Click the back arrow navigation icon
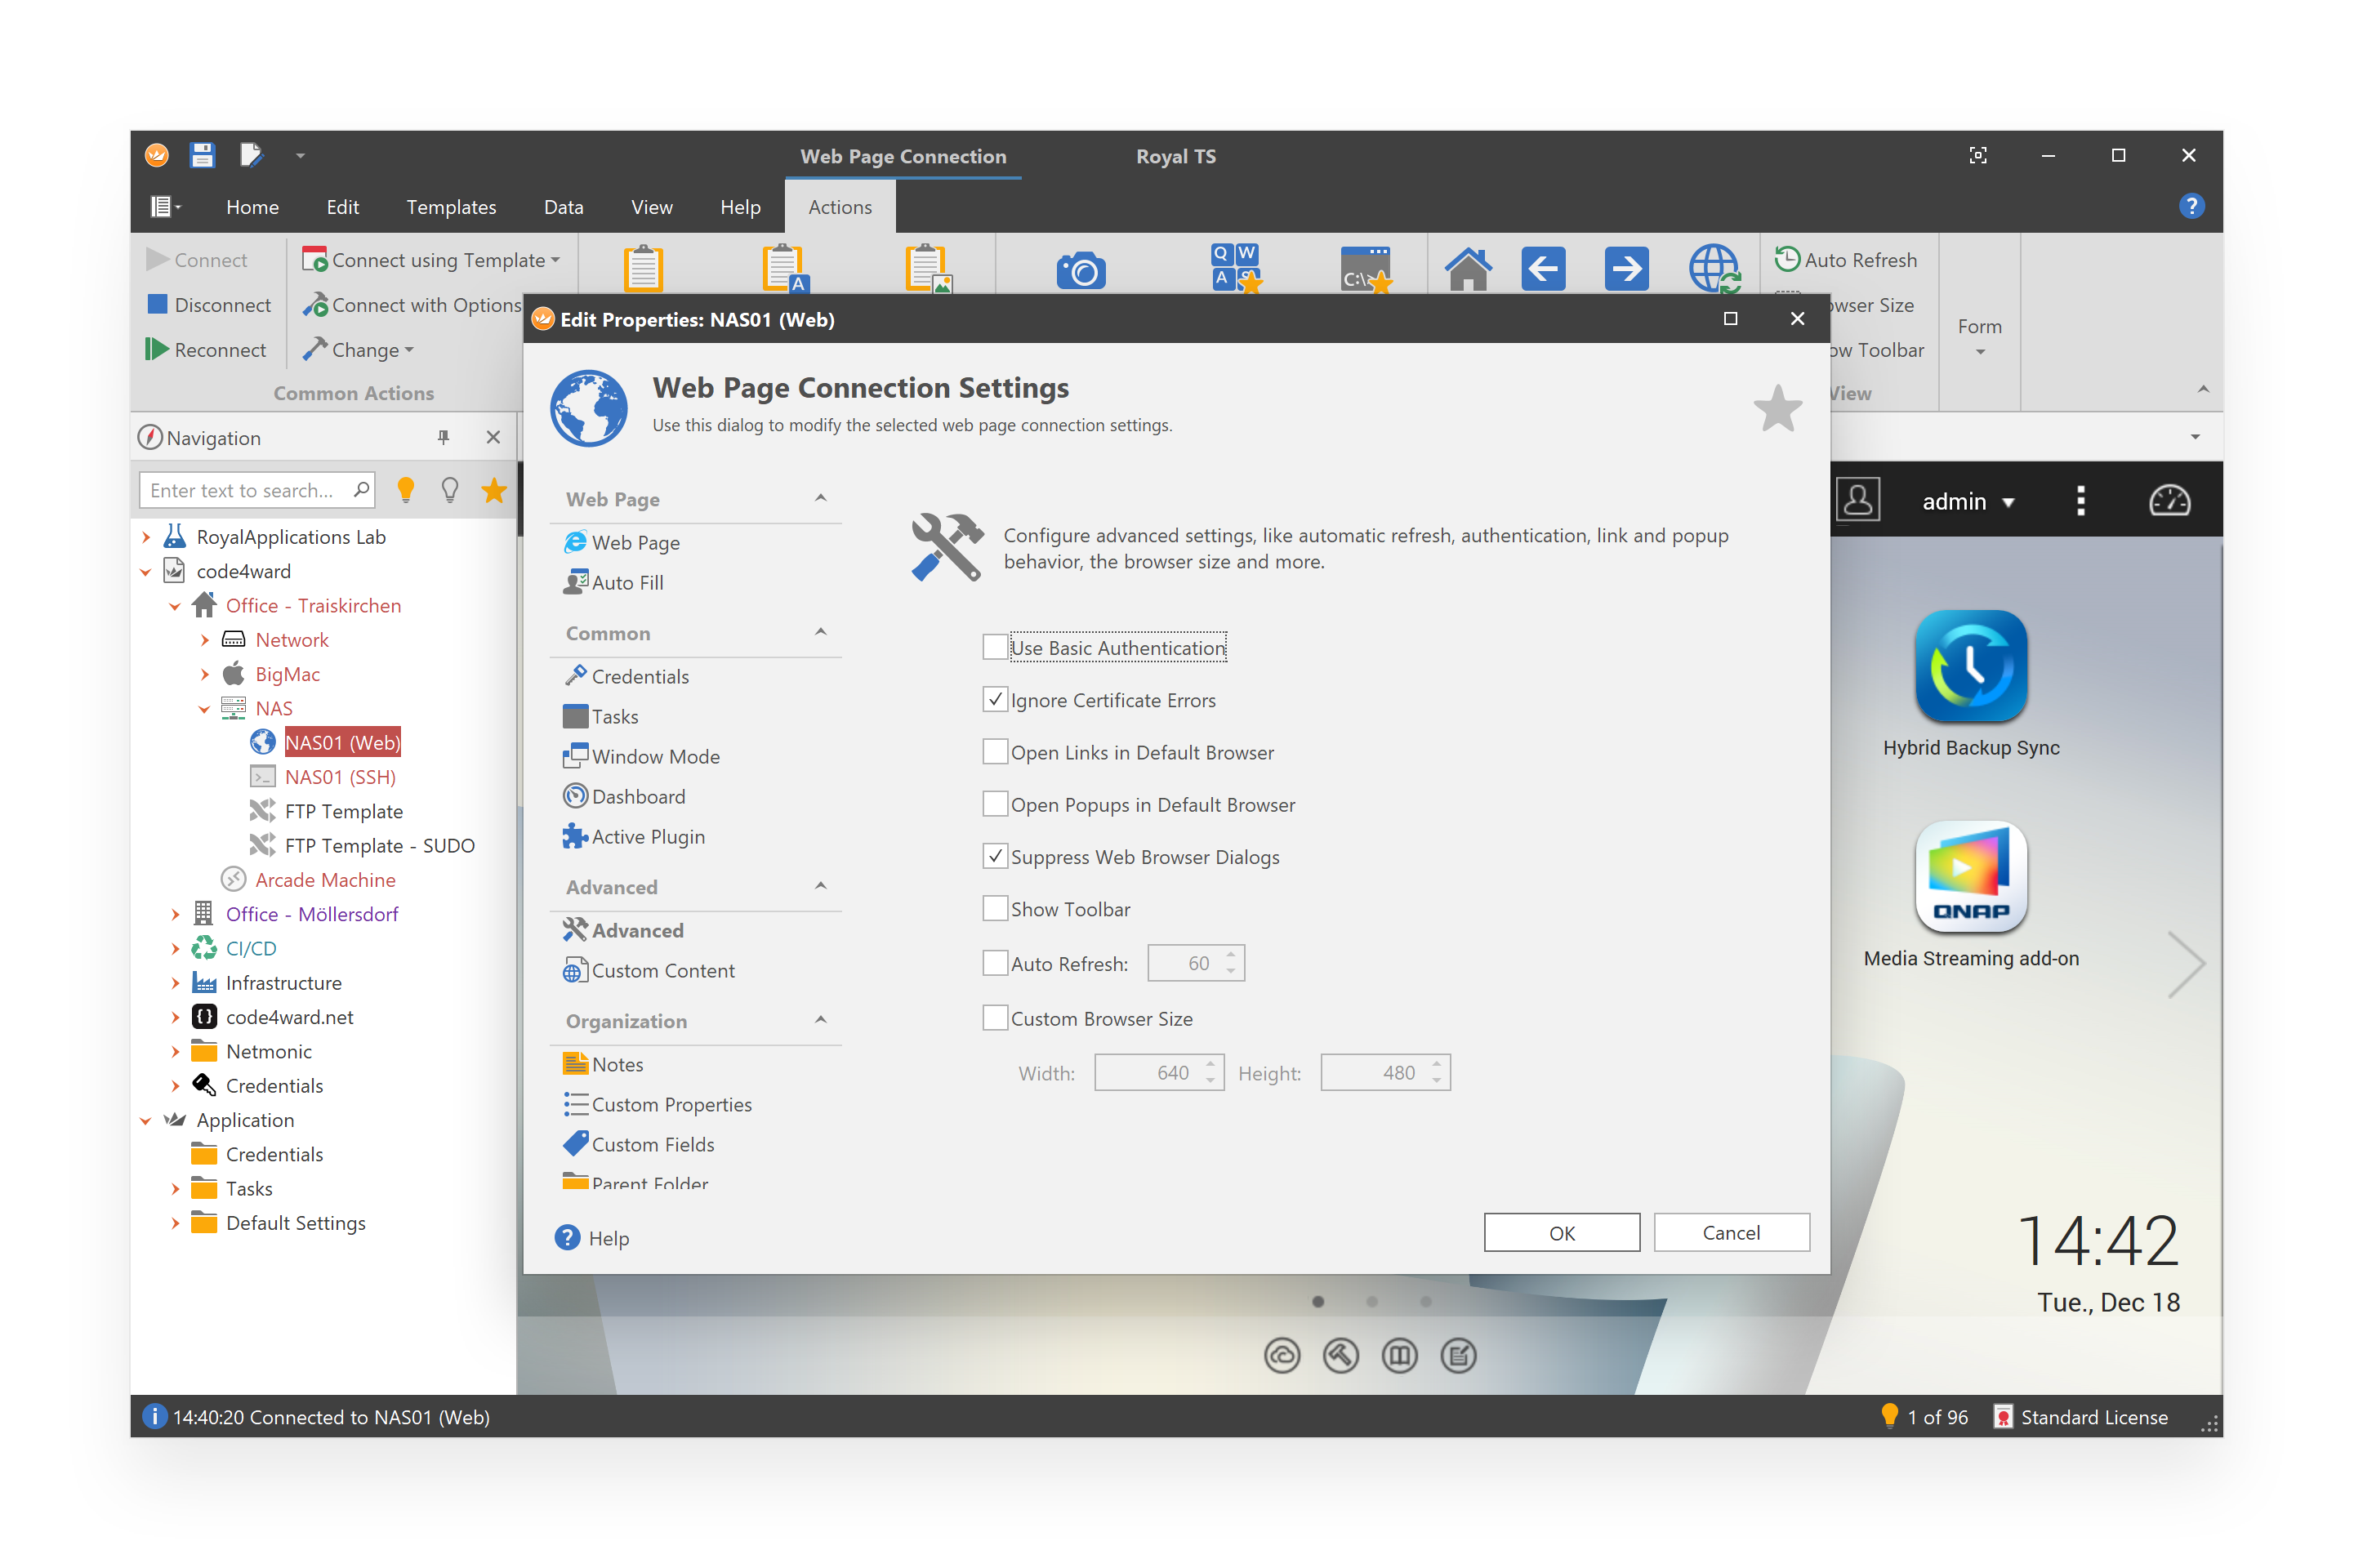Viewport: 2354px width, 1568px height. point(1543,269)
